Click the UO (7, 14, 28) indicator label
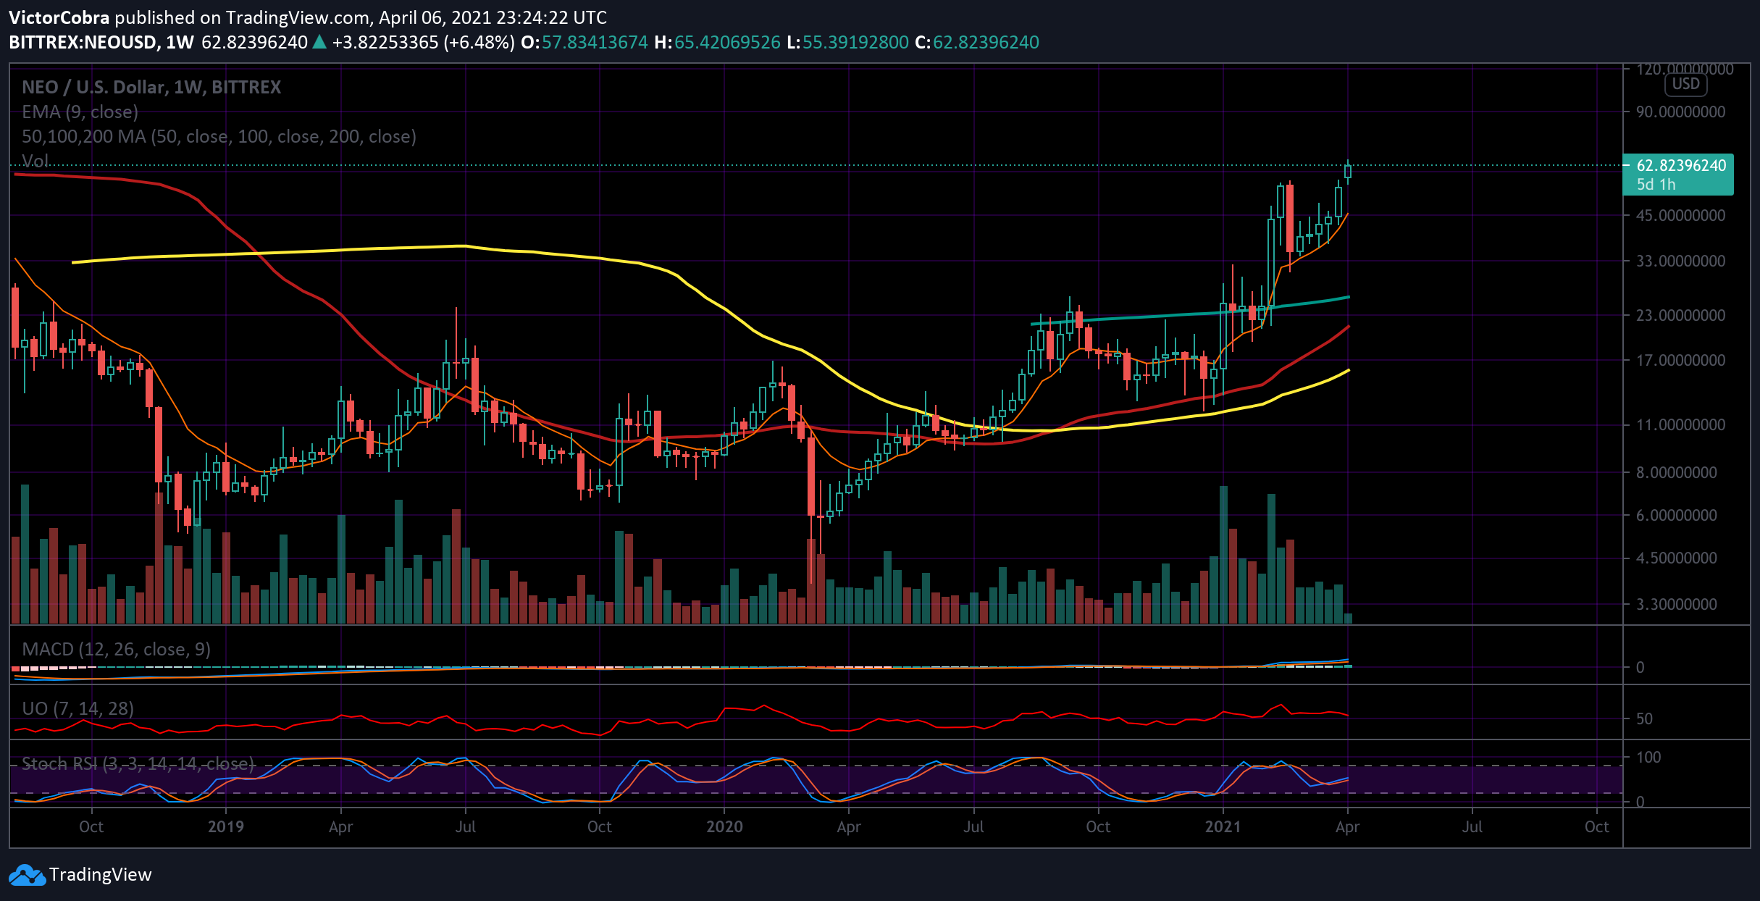 77,708
